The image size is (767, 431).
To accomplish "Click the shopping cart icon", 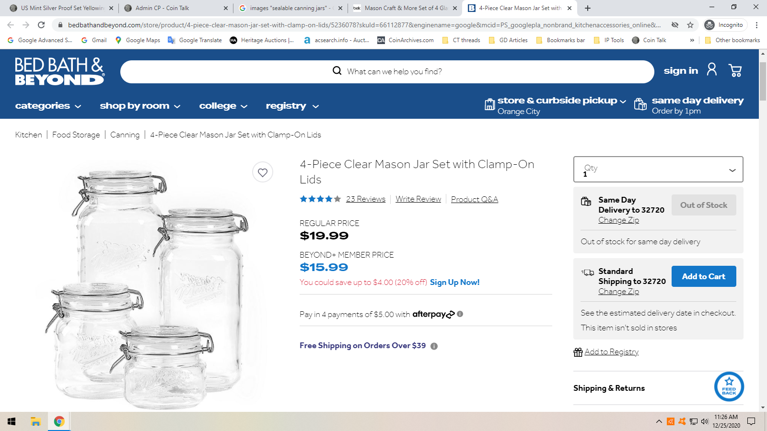I will click(x=735, y=71).
